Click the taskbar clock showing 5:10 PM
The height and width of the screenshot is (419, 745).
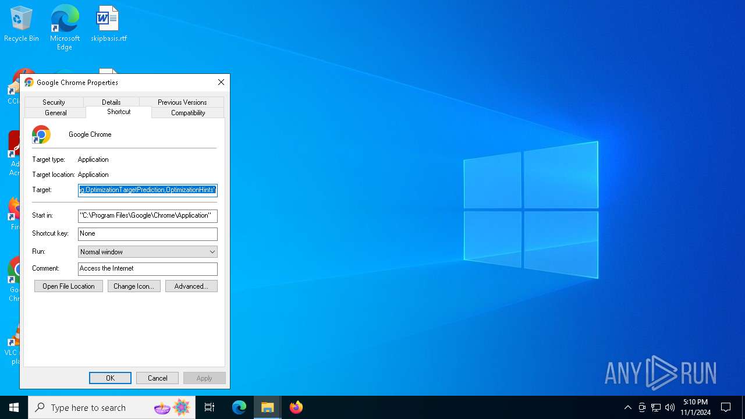coord(696,407)
